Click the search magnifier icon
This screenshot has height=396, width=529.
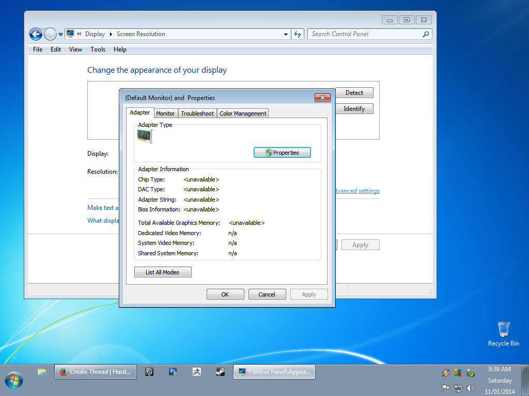(426, 34)
